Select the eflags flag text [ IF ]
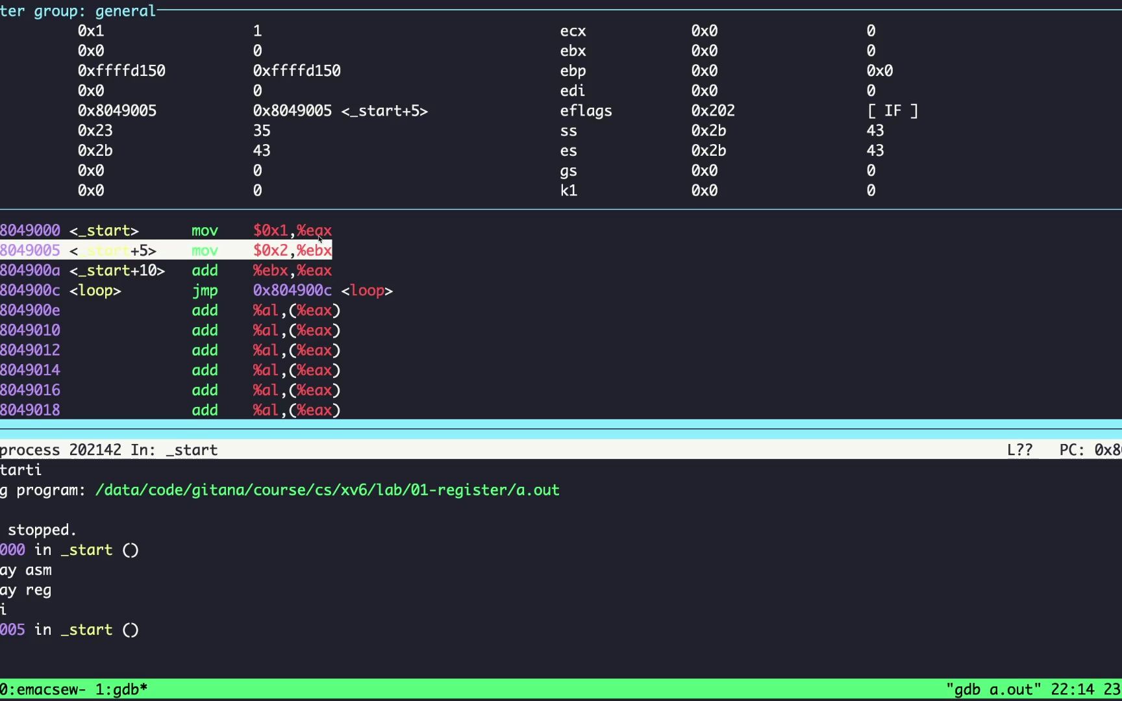Screen dimensions: 1122x701 click(893, 111)
